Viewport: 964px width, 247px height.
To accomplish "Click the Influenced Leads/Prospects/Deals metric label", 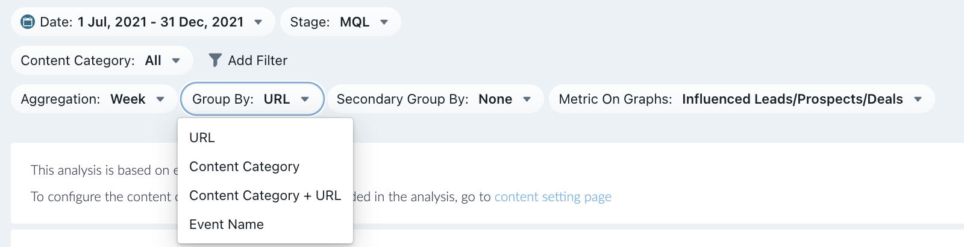I will point(792,99).
